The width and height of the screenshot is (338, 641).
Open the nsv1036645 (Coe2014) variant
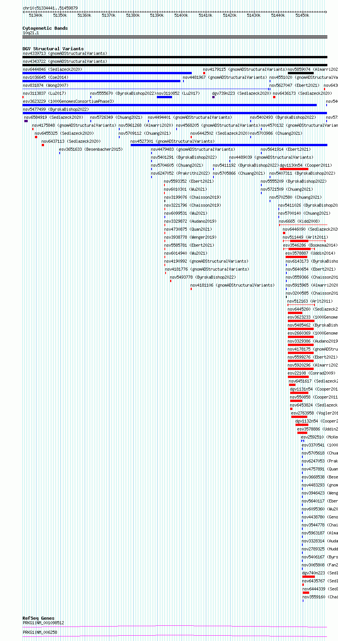coord(46,77)
